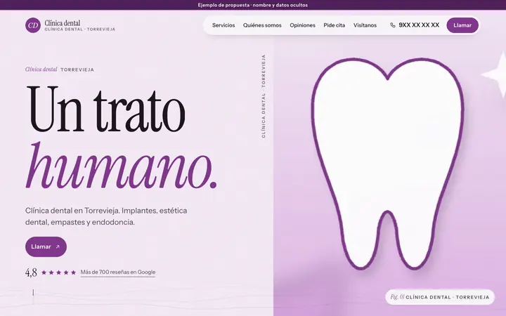This screenshot has width=506, height=316.
Task: Click the CD round logo icon
Action: pos(33,25)
